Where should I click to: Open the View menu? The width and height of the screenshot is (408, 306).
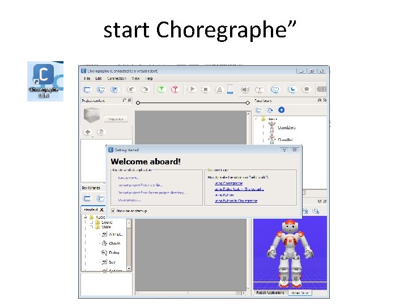(x=135, y=78)
